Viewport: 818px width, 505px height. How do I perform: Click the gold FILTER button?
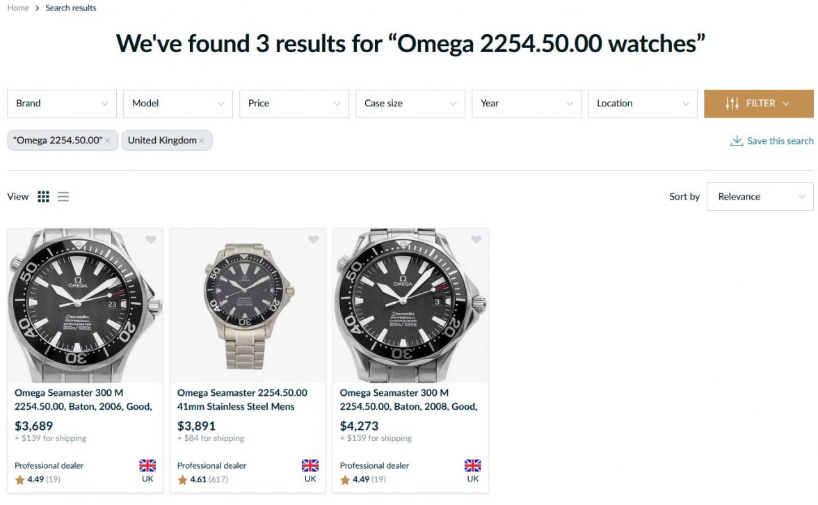click(758, 104)
